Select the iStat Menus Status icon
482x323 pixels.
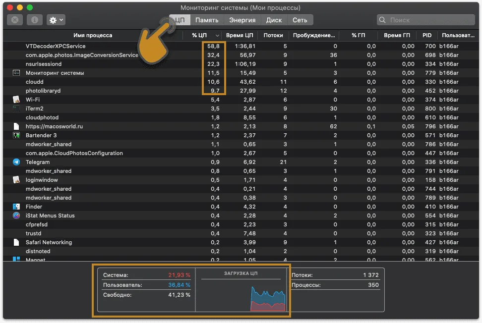coord(16,215)
